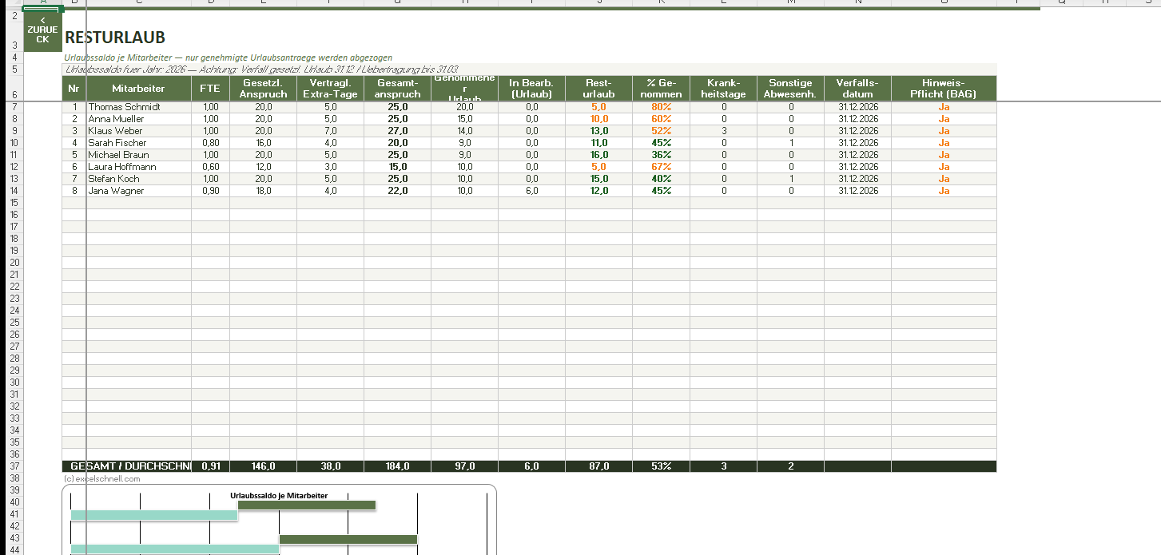This screenshot has width=1161, height=555.
Task: Click Anna Mueller's Verfallsdatum cell
Action: tap(858, 119)
